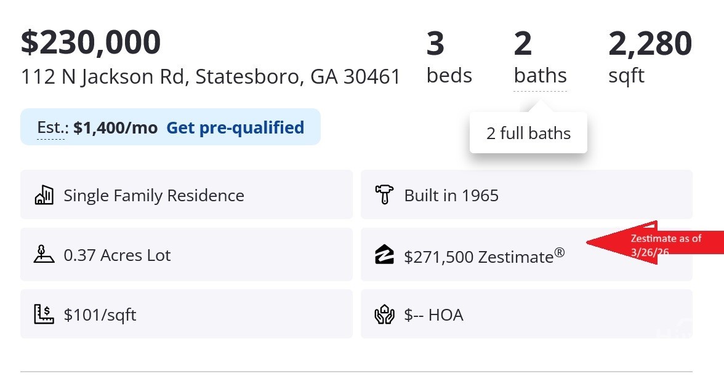Click the hammer icon beside Built in 1965
Image resolution: width=724 pixels, height=376 pixels.
tap(384, 196)
